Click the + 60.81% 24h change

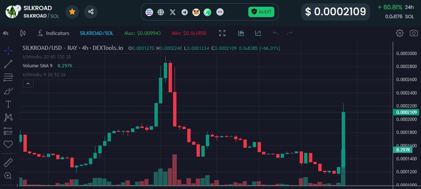(396, 7)
